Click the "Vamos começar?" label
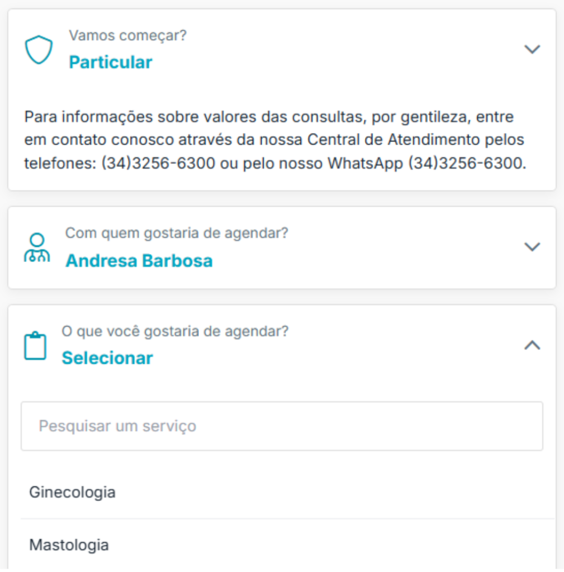This screenshot has height=572, width=564. pos(127,36)
